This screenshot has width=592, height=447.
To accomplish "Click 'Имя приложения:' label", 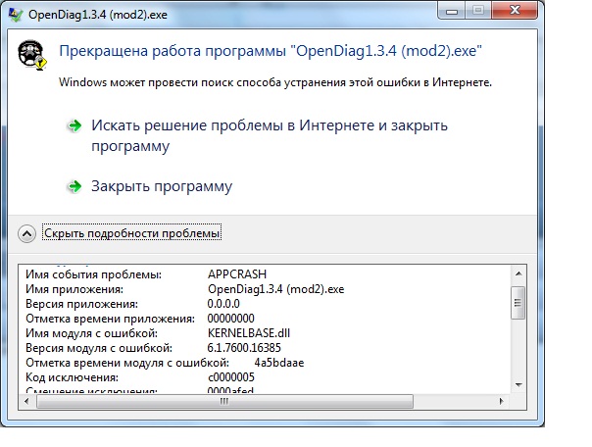I will coord(74,289).
